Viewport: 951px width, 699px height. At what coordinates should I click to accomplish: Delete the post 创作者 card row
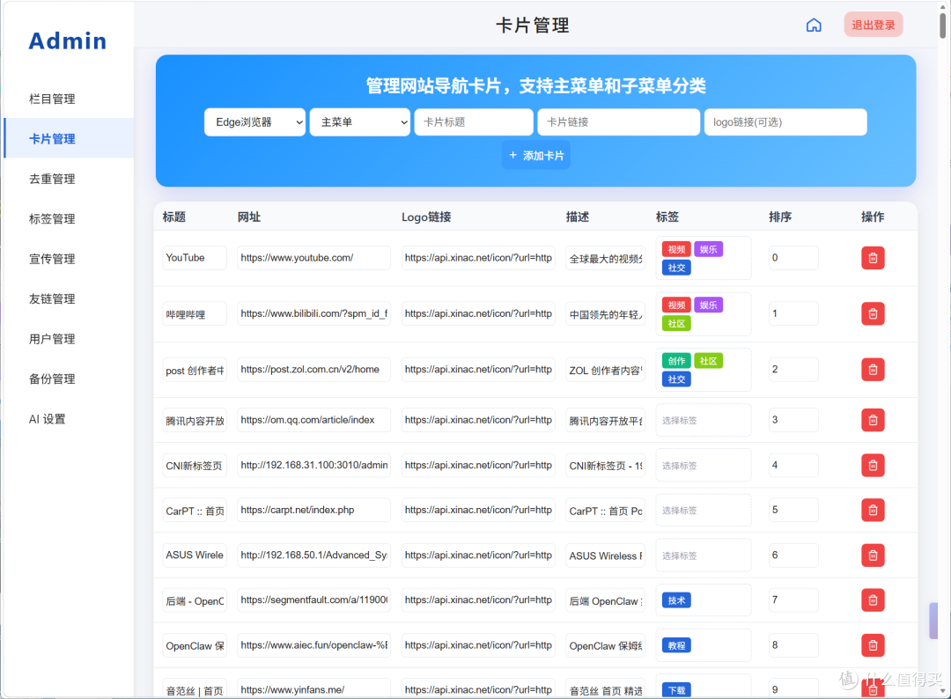(873, 369)
